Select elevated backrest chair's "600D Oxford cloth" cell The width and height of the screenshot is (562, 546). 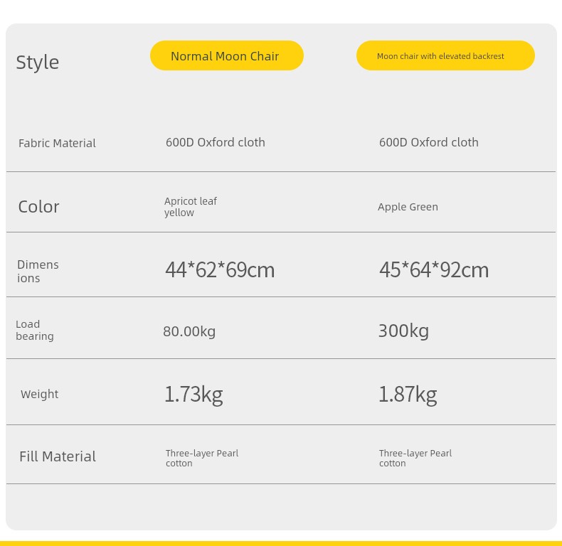(429, 142)
